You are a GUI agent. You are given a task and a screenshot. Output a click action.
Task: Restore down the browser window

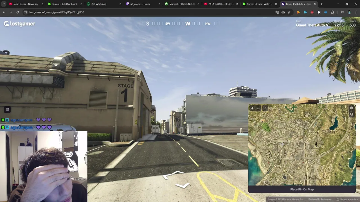coord(347,4)
